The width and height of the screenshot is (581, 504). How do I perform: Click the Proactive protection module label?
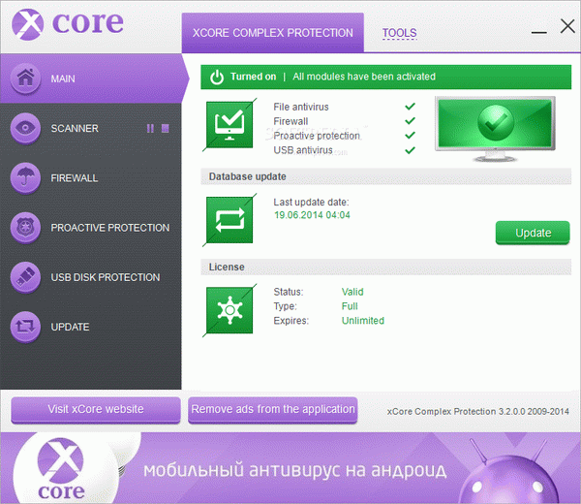pyautogui.click(x=317, y=136)
